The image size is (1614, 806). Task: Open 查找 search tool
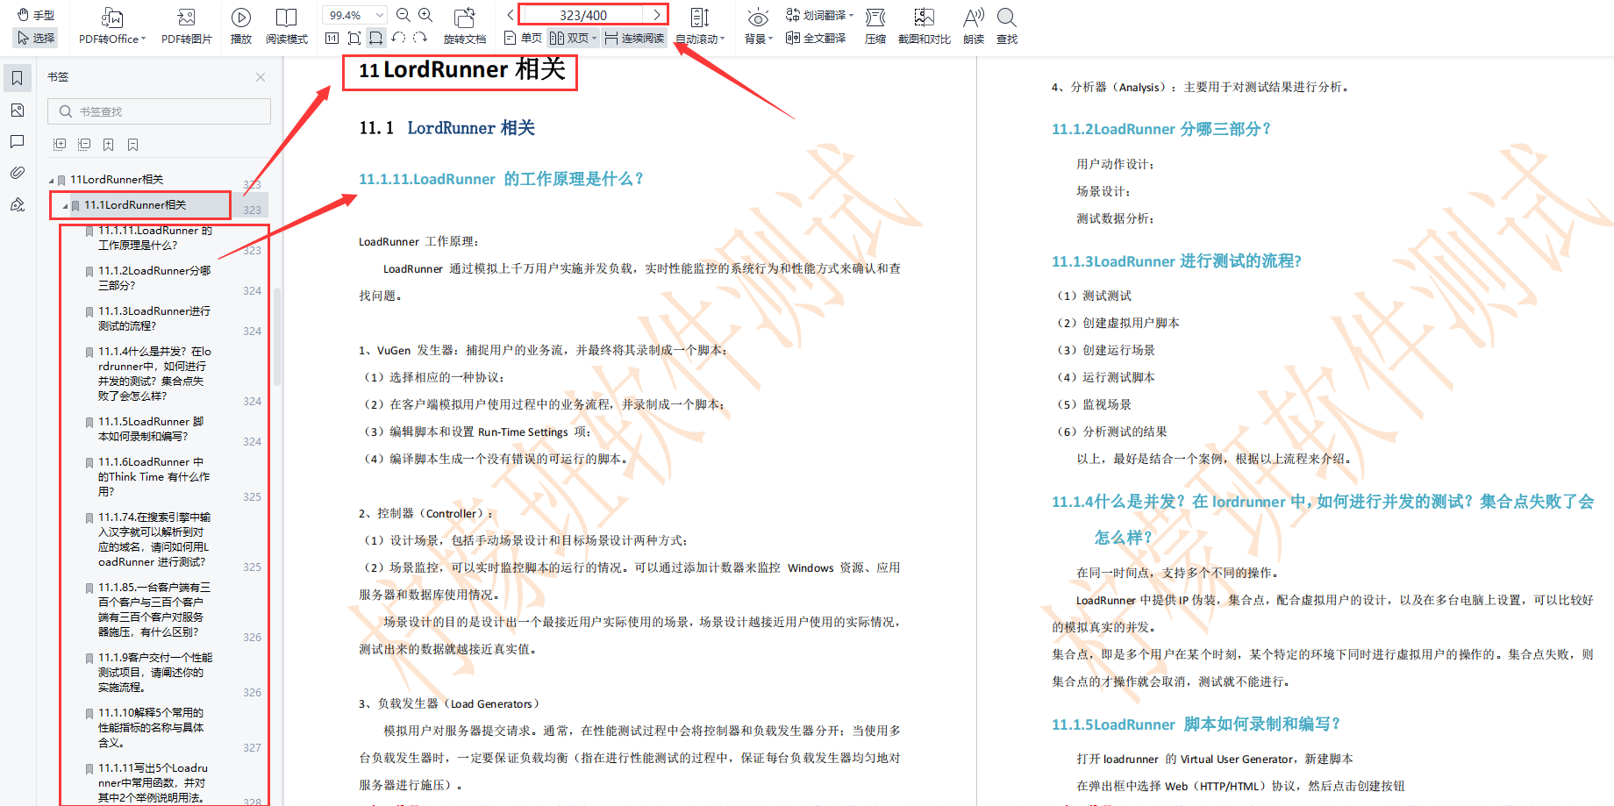pyautogui.click(x=1007, y=26)
